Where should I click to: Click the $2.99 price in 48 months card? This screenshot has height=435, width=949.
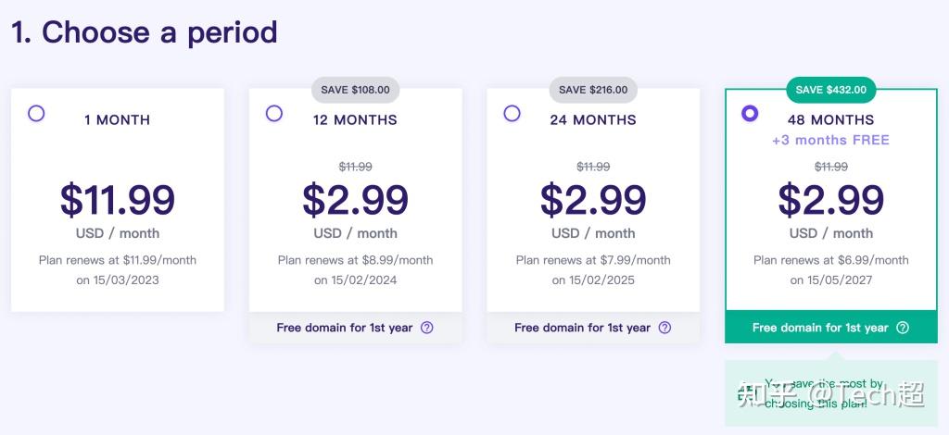830,199
